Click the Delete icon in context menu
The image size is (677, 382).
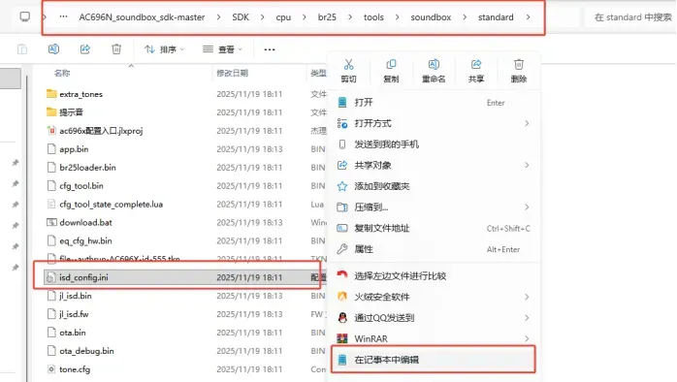click(519, 65)
